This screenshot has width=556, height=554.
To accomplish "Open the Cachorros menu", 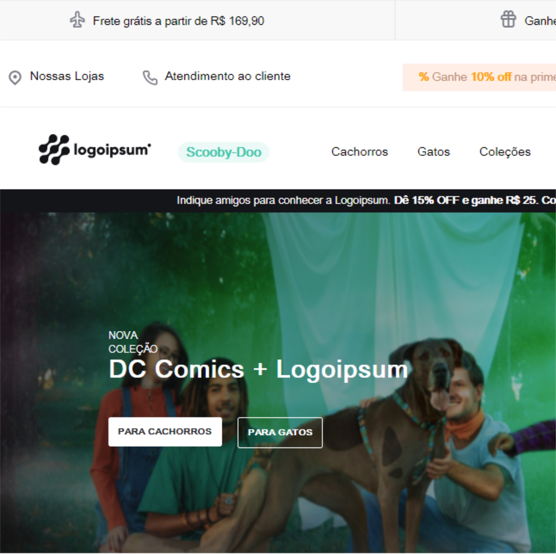I will (360, 152).
